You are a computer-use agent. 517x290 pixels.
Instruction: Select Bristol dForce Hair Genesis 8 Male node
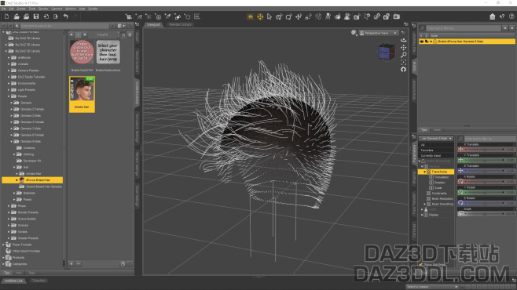click(467, 42)
